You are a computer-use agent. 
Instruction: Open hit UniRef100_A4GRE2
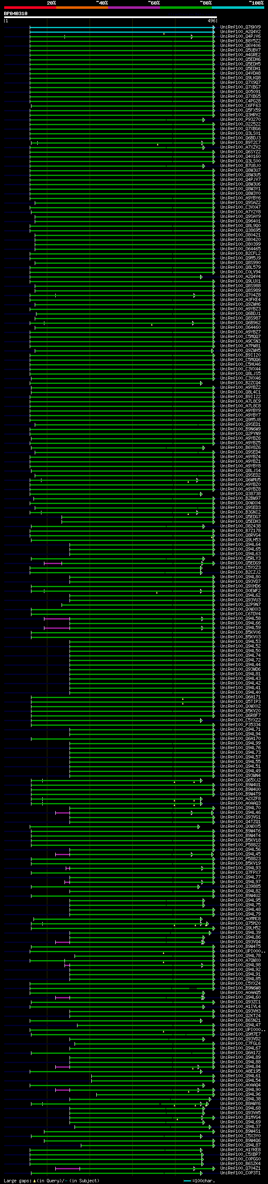click(240, 55)
